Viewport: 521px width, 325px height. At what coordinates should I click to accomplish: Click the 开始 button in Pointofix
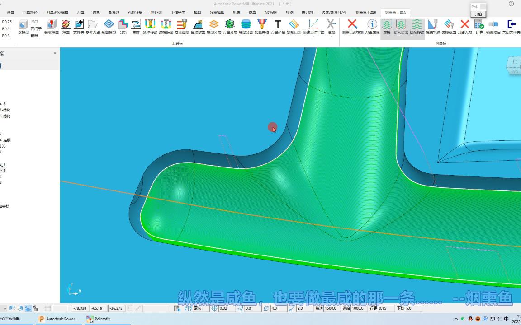point(478,14)
